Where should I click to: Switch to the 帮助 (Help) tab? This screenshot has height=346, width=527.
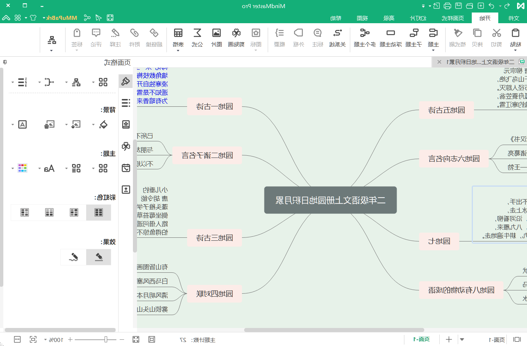pyautogui.click(x=336, y=18)
